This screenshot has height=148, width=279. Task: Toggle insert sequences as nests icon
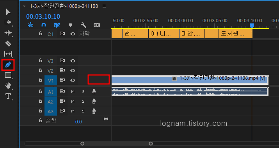[x=30, y=25]
